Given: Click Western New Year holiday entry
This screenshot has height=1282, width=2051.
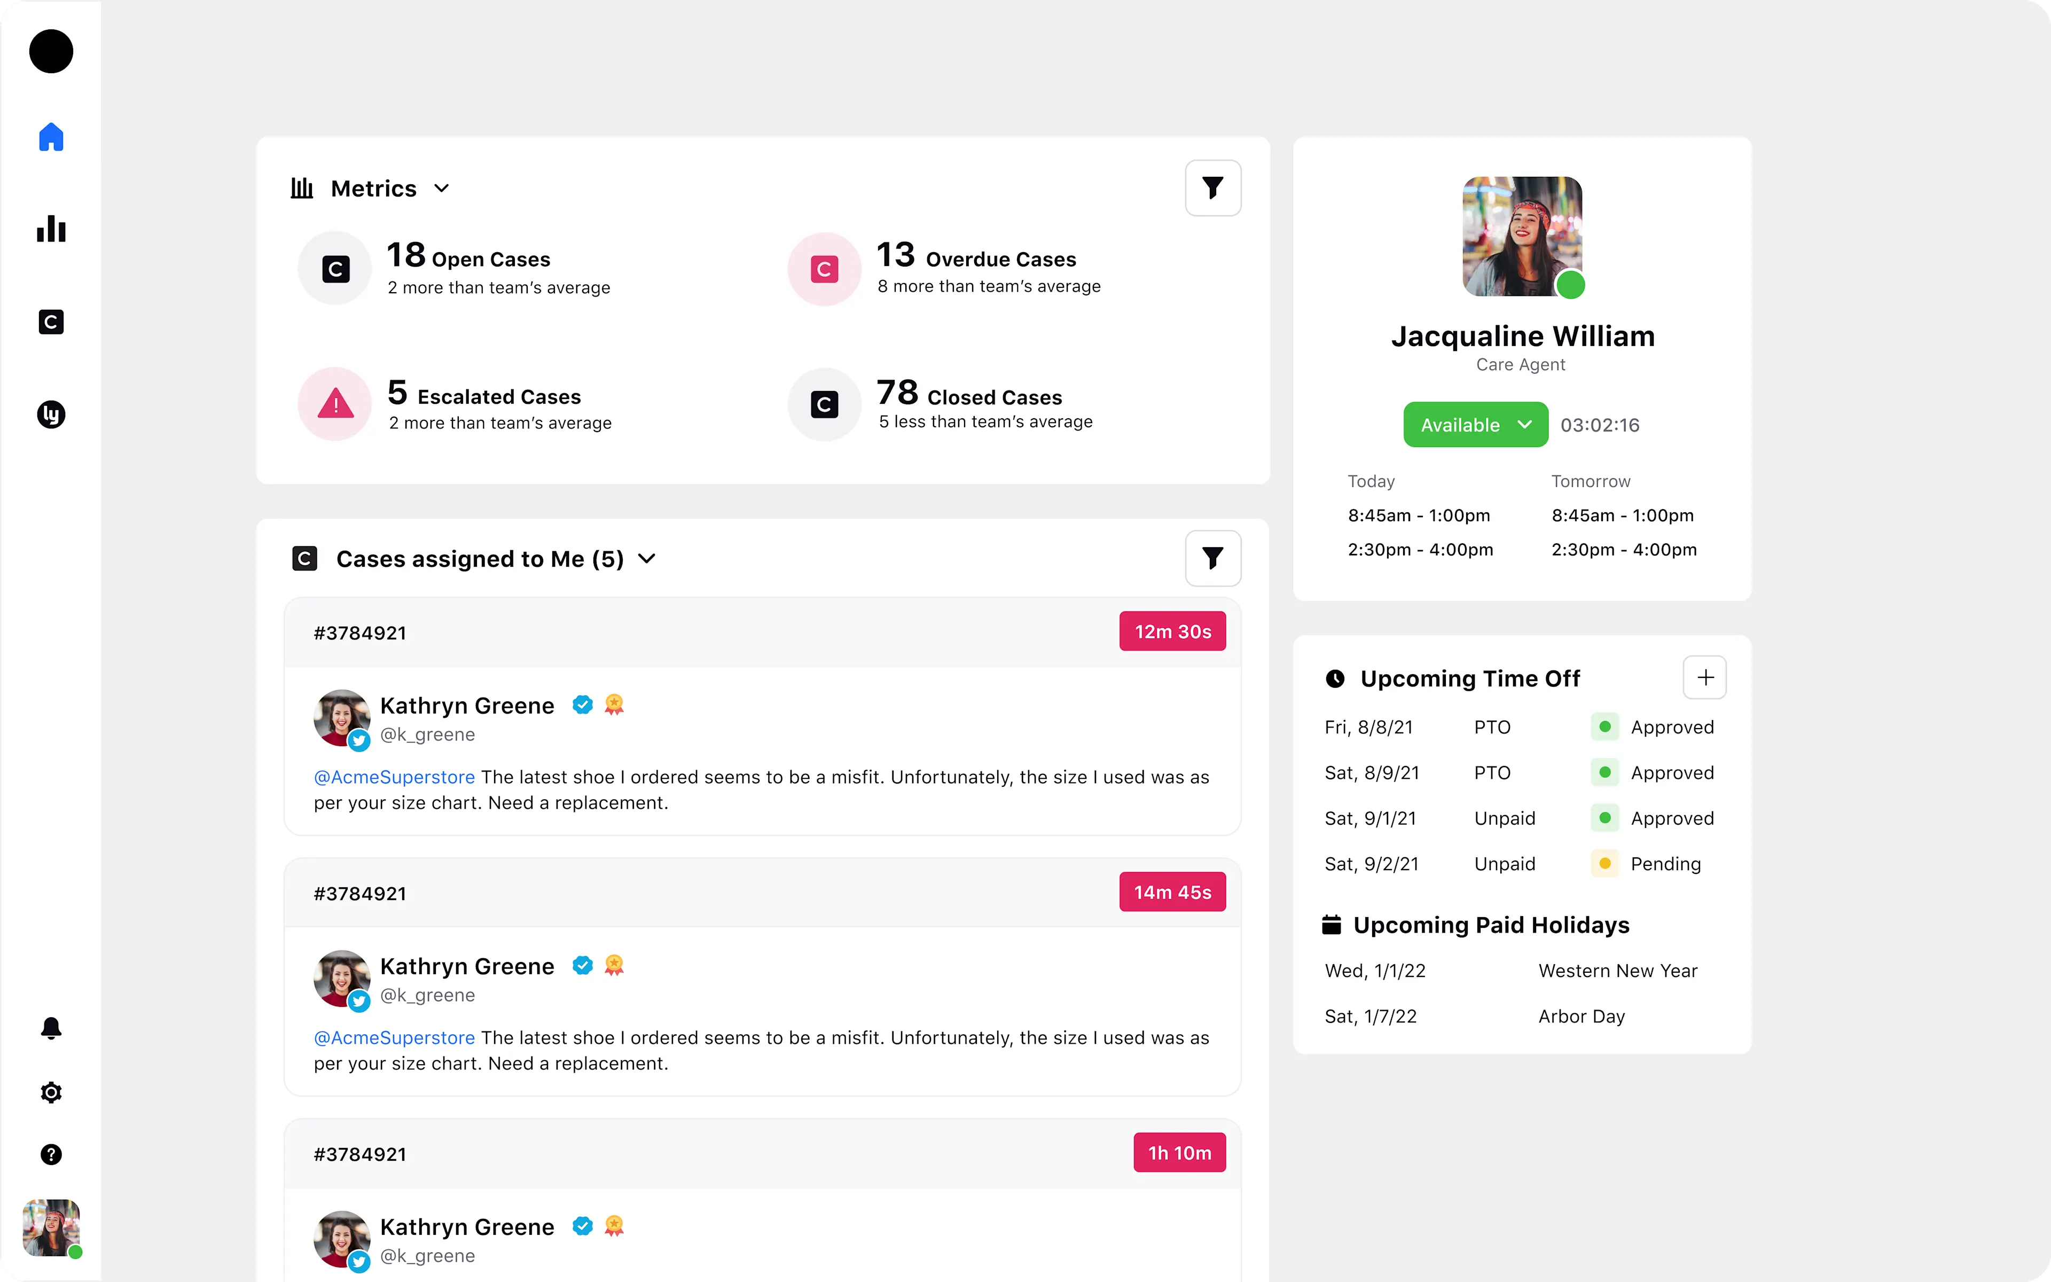Looking at the screenshot, I should click(x=1618, y=970).
